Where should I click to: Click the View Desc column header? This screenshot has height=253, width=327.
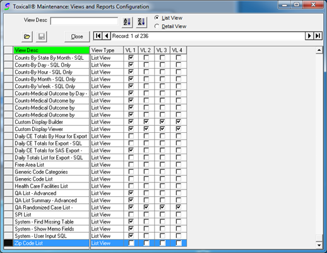pos(51,50)
